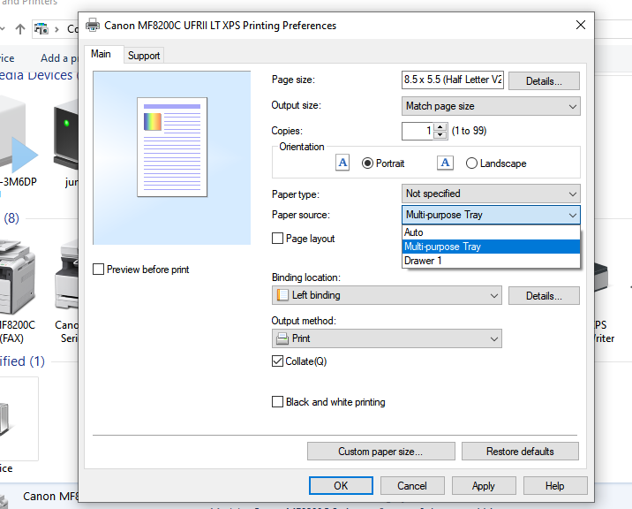Select Landscape orientation radio button
Screen dimensions: 632x509
click(471, 163)
